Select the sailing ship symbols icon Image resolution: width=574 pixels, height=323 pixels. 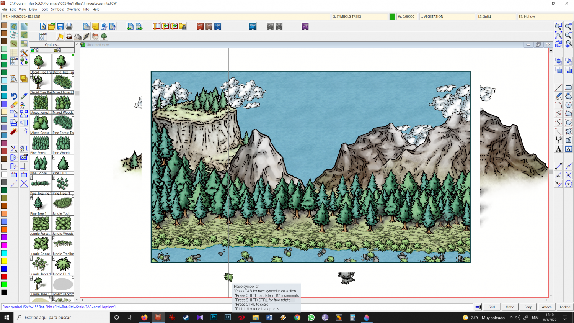(69, 36)
